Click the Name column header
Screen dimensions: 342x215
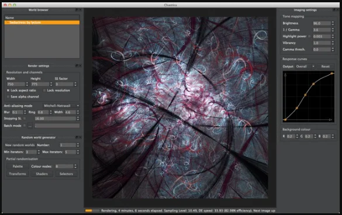[x=42, y=18]
